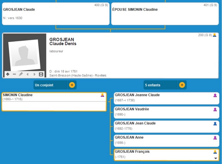Select mother ÉPOUSE SIMONIN Claudine's card
Screen dimensions: 222x164
(165, 14)
